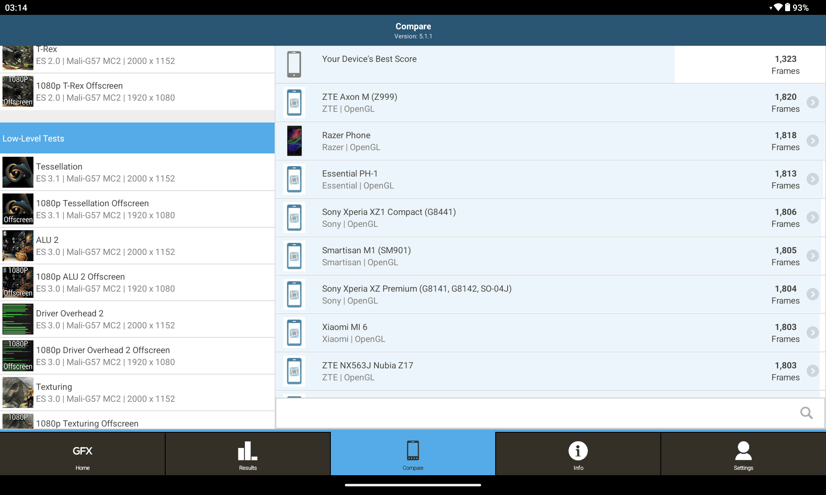Expand Essential PH-1 details arrow

[x=813, y=179]
